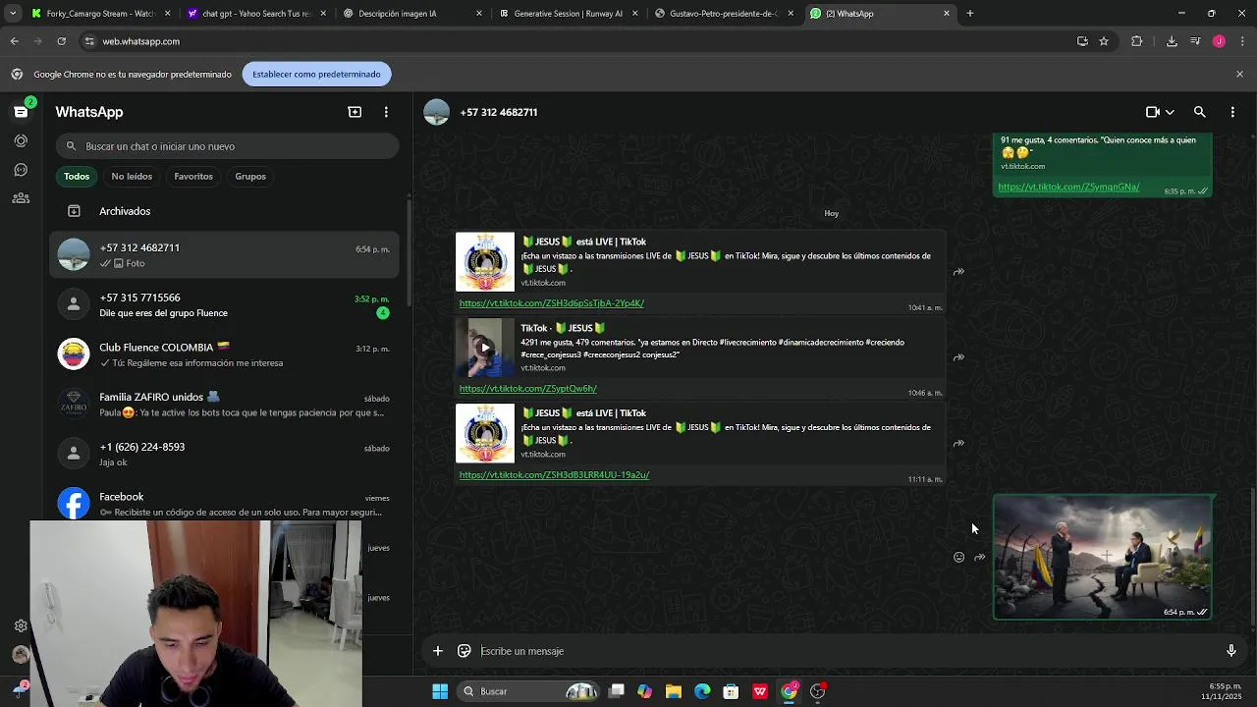
Task: Install WhatsApp app icon in address bar
Action: pos(1082,41)
